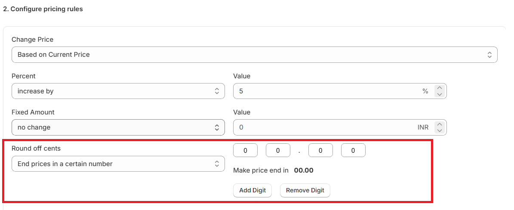Viewport: 514px width, 210px height.
Task: Click the percent Value field containing 5
Action: pyautogui.click(x=327, y=91)
